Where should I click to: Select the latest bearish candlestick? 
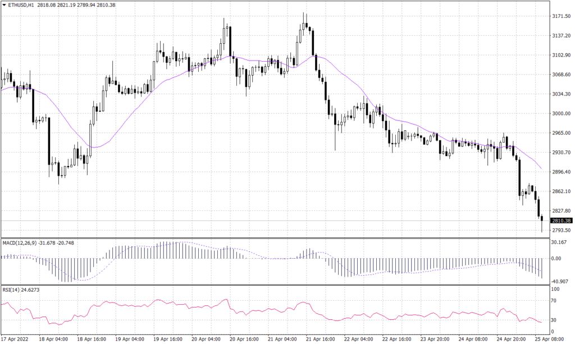pyautogui.click(x=541, y=219)
